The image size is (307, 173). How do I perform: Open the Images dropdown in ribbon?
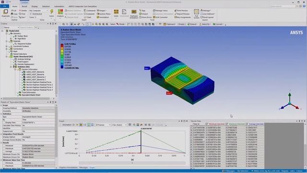(x=102, y=11)
